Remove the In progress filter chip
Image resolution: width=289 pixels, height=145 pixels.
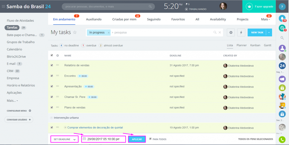coord(109,33)
